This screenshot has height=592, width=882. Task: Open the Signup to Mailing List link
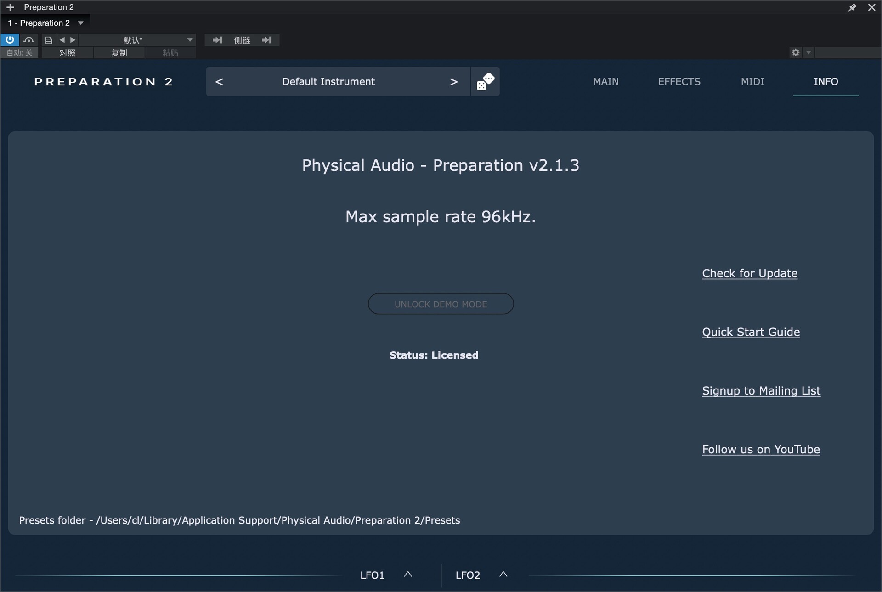pos(761,391)
